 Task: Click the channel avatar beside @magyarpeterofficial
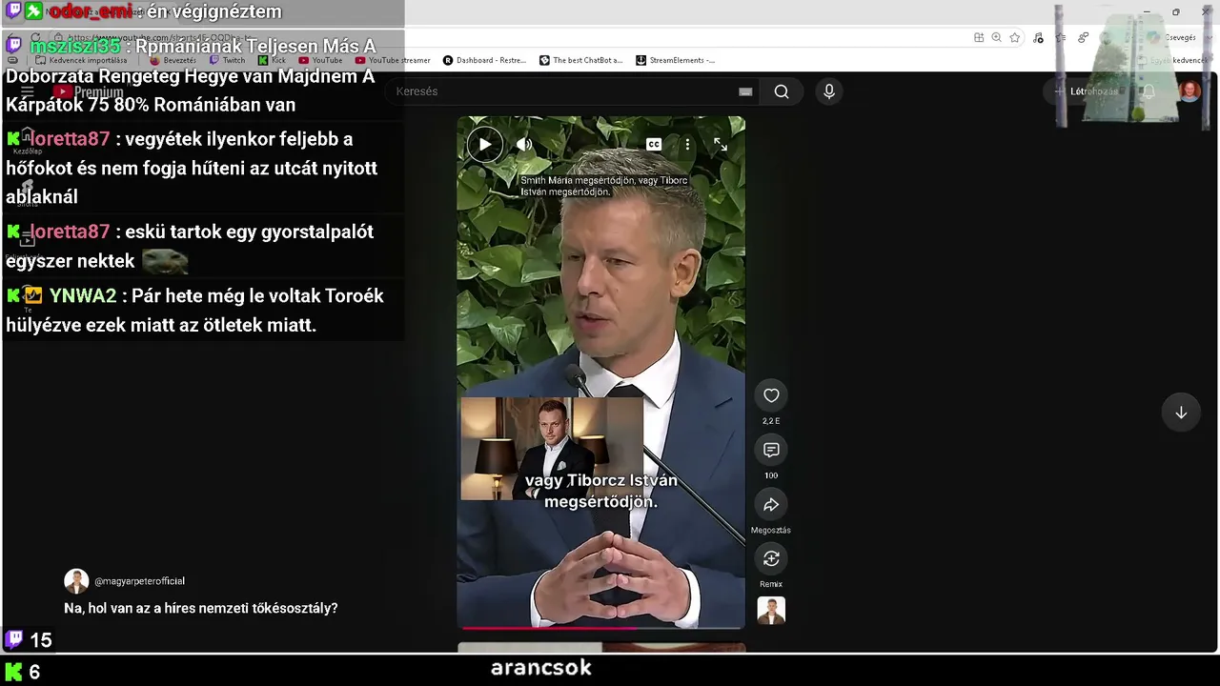(76, 581)
